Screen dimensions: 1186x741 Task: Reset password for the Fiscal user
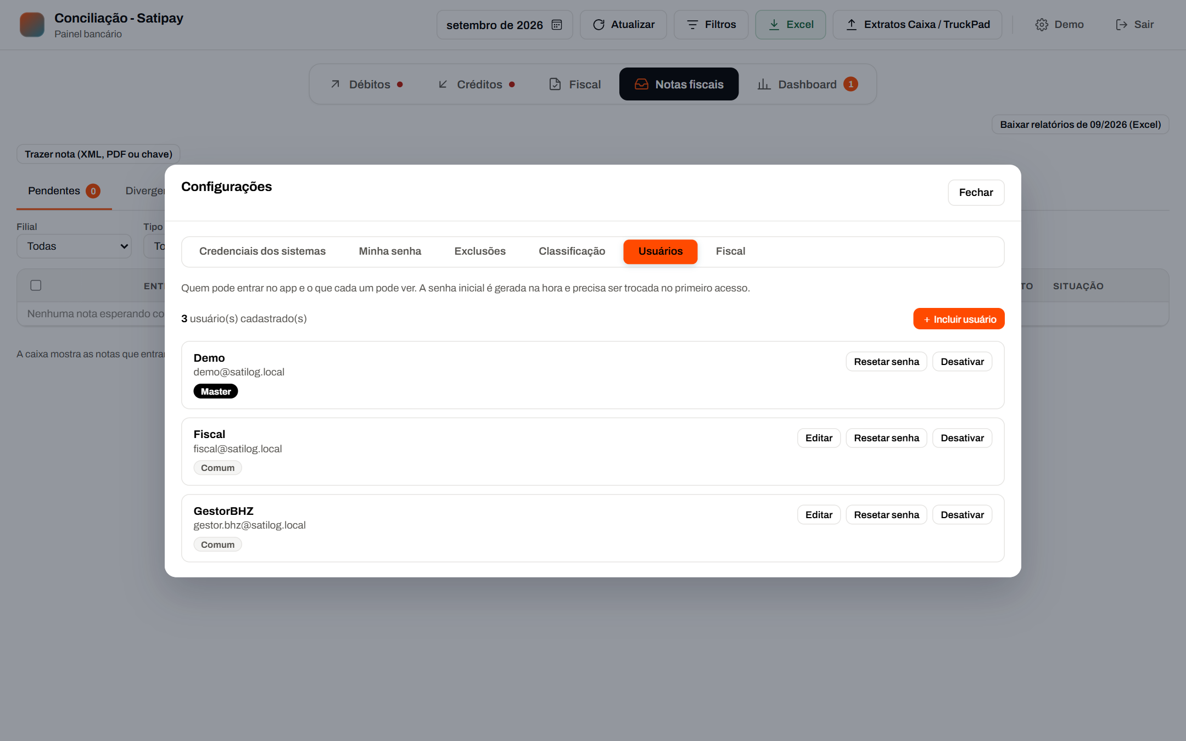(886, 438)
